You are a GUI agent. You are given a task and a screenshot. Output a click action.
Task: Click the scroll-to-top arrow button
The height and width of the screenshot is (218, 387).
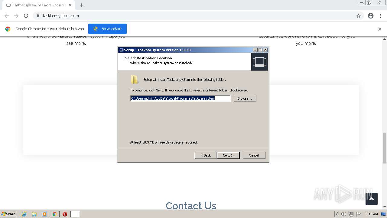(372, 199)
